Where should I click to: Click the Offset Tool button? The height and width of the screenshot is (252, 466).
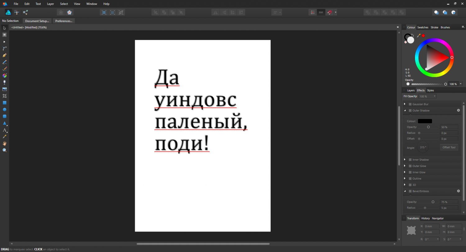point(449,147)
